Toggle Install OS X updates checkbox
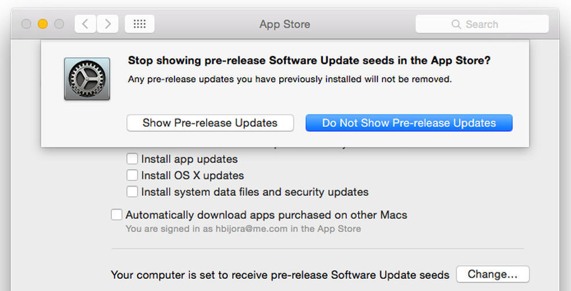Screen dimensions: 571x291 tap(132, 175)
